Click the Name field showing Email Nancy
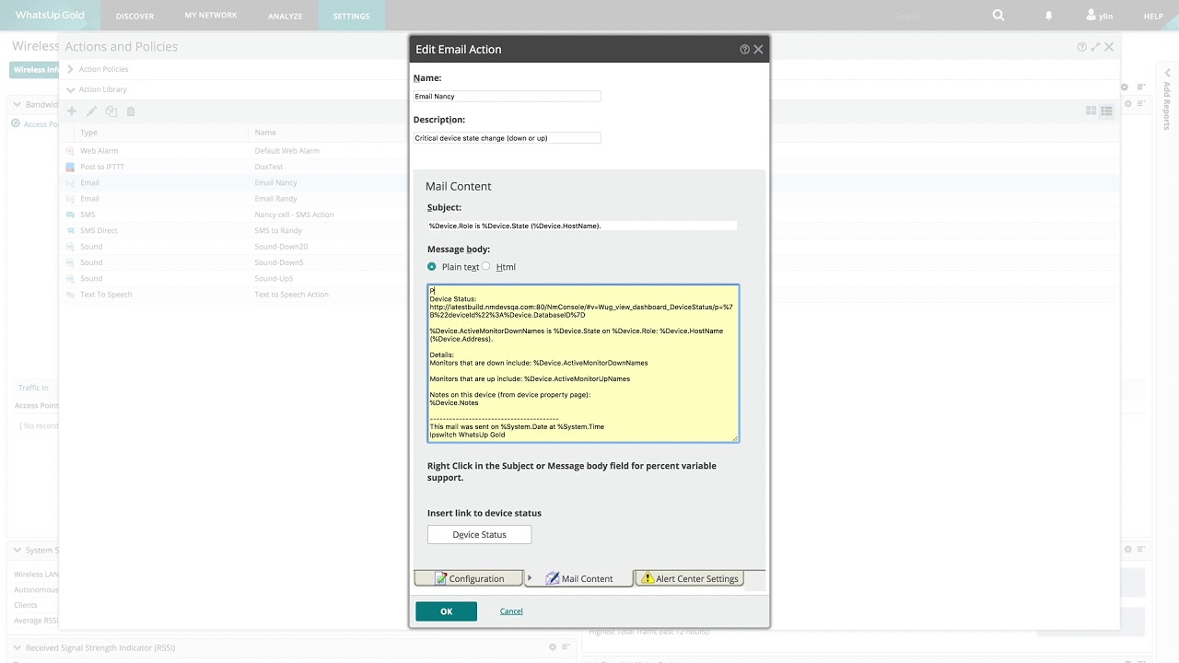This screenshot has height=663, width=1179. click(507, 96)
